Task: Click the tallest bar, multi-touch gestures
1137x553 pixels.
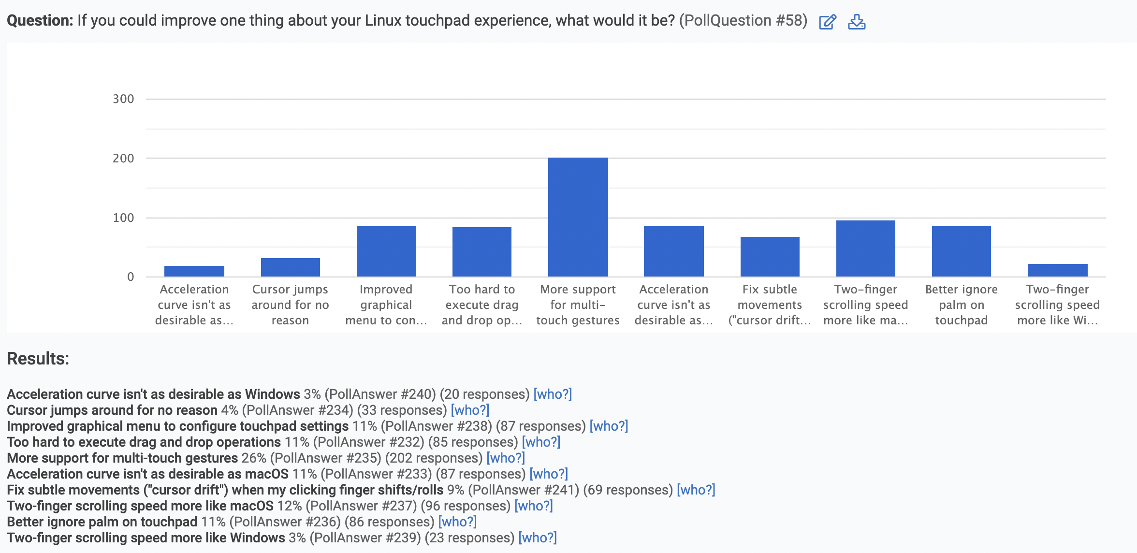Action: point(578,217)
